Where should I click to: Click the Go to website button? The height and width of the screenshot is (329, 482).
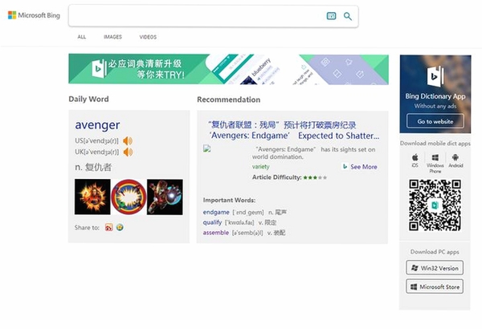click(435, 121)
